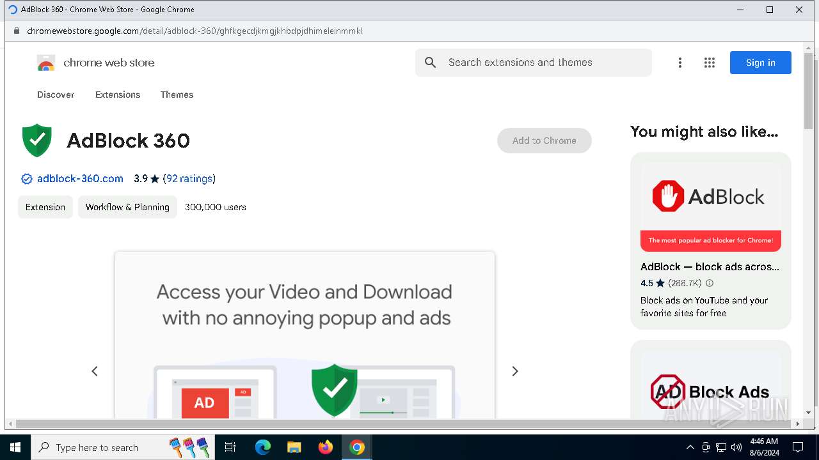The image size is (819, 460).
Task: Click the taskbar clock showing 4:46 AM
Action: tap(764, 447)
